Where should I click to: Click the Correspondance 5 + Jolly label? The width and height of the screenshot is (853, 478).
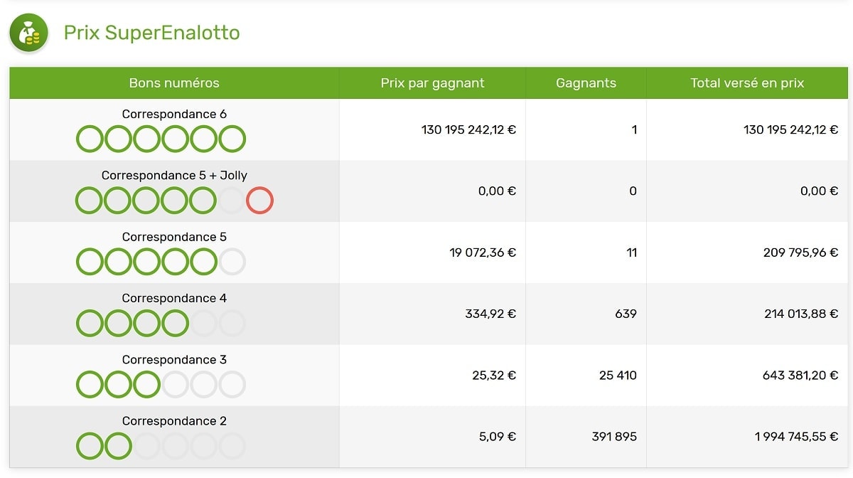pyautogui.click(x=174, y=175)
